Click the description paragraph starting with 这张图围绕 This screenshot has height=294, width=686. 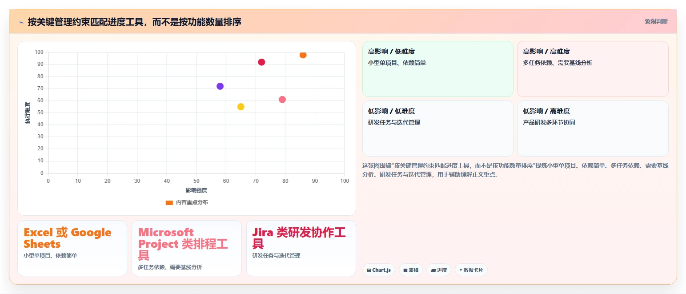(515, 170)
